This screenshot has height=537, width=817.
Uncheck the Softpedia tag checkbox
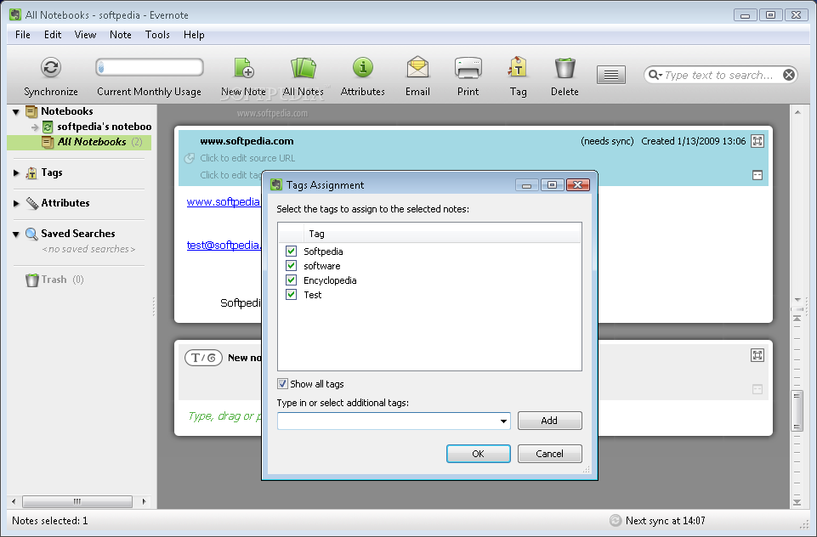pos(292,251)
